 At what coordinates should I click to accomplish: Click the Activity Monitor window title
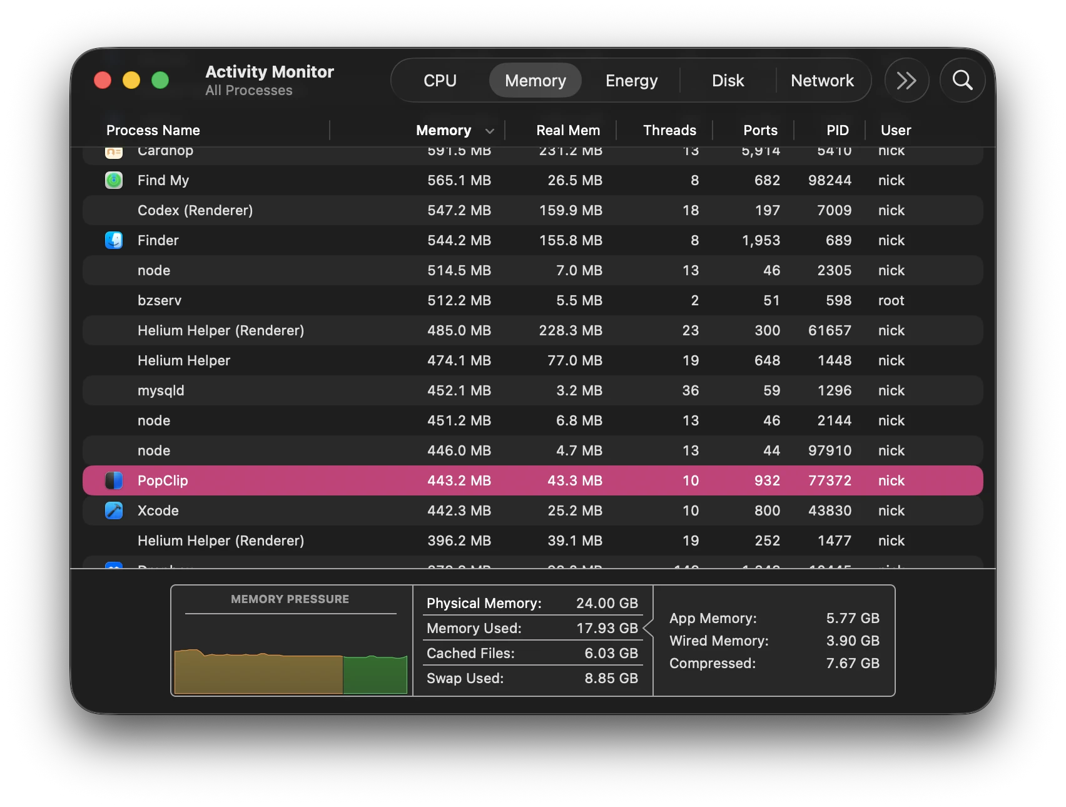(x=270, y=71)
